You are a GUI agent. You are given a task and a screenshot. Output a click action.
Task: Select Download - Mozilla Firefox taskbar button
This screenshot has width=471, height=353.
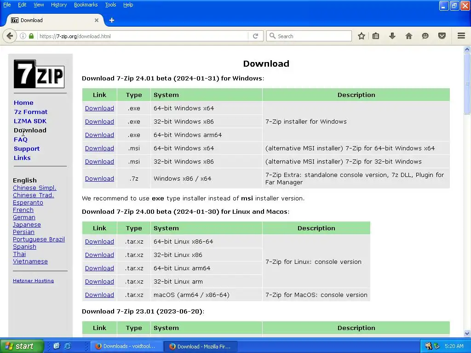[x=201, y=346]
